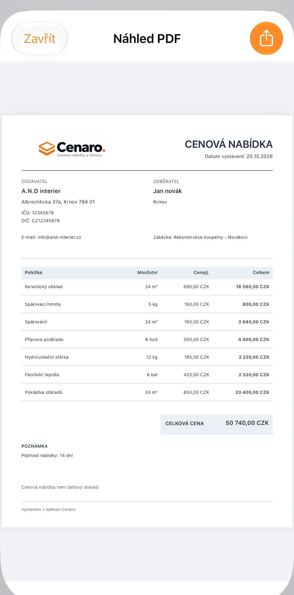Screen dimensions: 294x595
Task: Select the Platnost nabídky: 14 dní note
Action: click(47, 455)
